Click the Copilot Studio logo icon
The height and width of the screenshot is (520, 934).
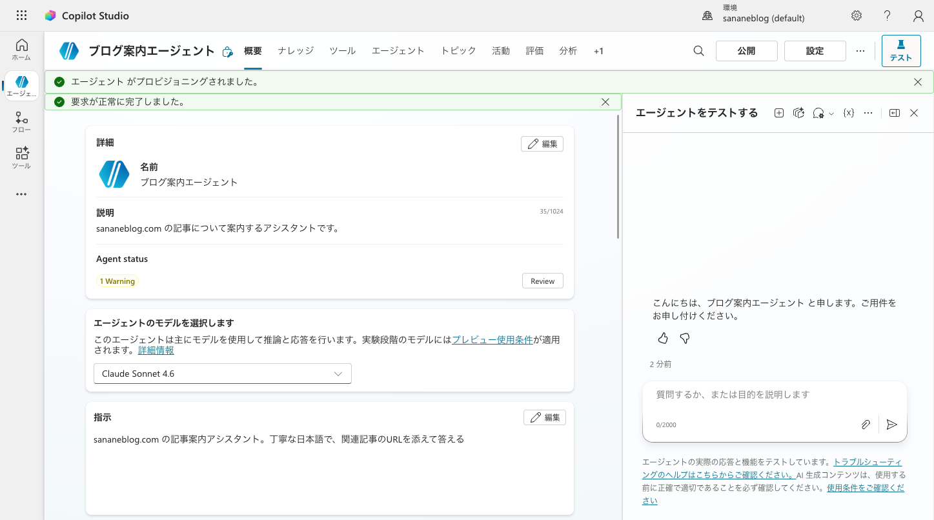click(50, 15)
